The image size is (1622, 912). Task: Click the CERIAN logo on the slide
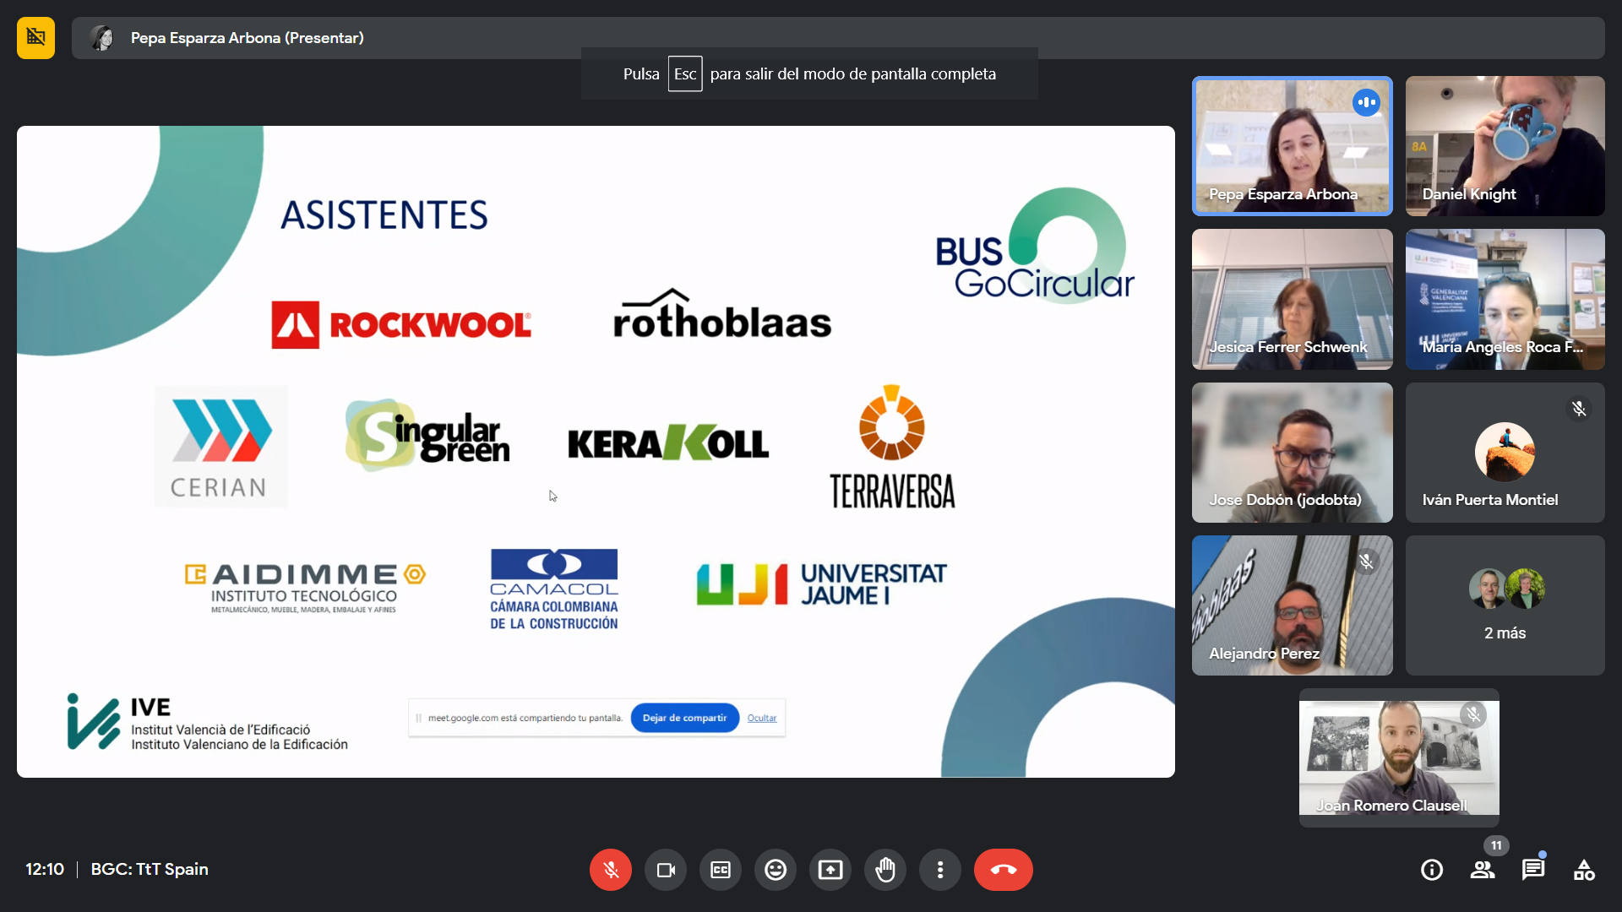(220, 448)
